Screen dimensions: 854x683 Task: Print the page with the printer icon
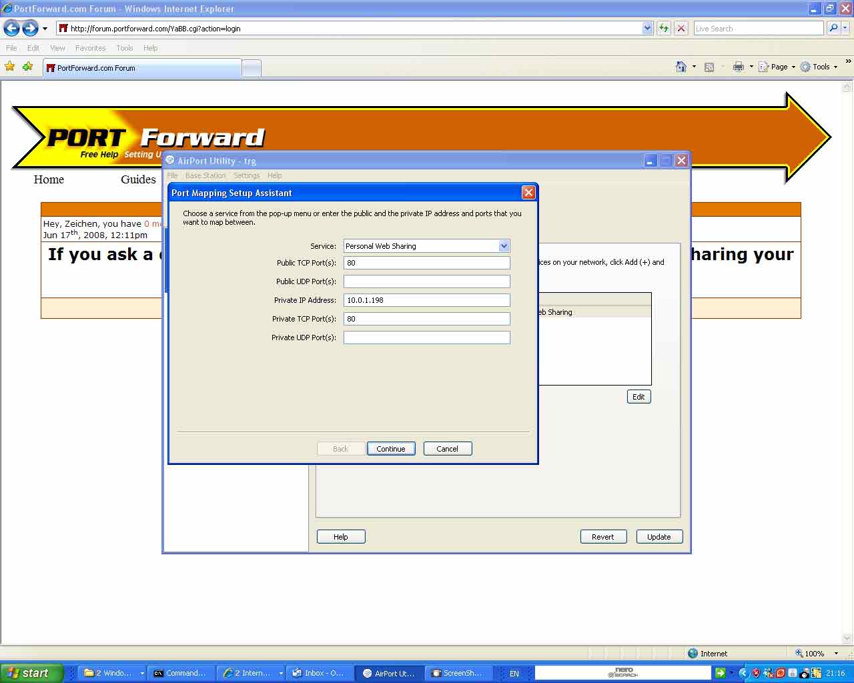tap(739, 67)
